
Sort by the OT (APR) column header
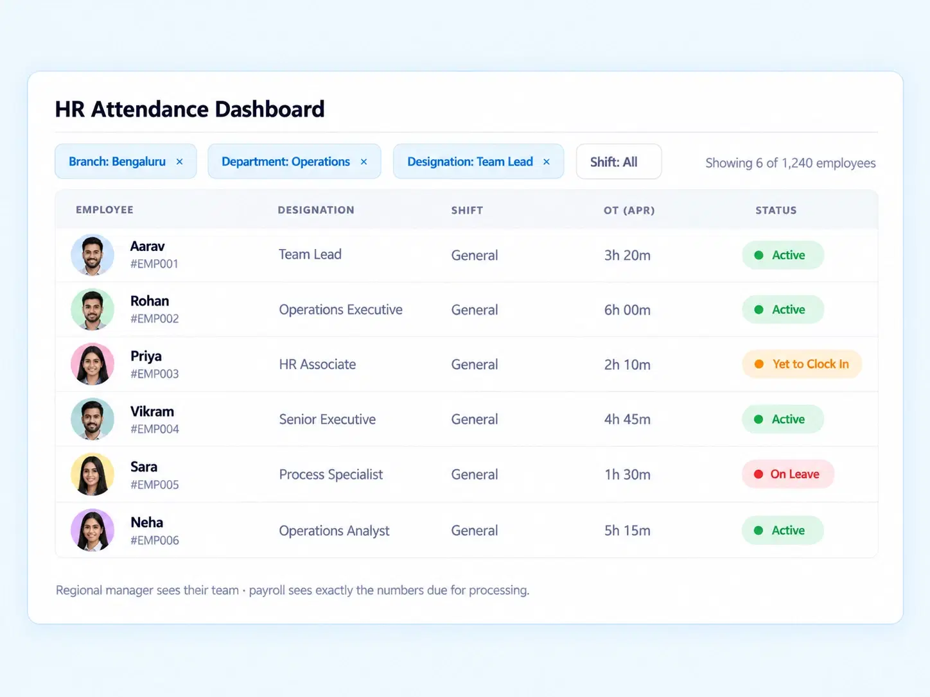click(629, 211)
